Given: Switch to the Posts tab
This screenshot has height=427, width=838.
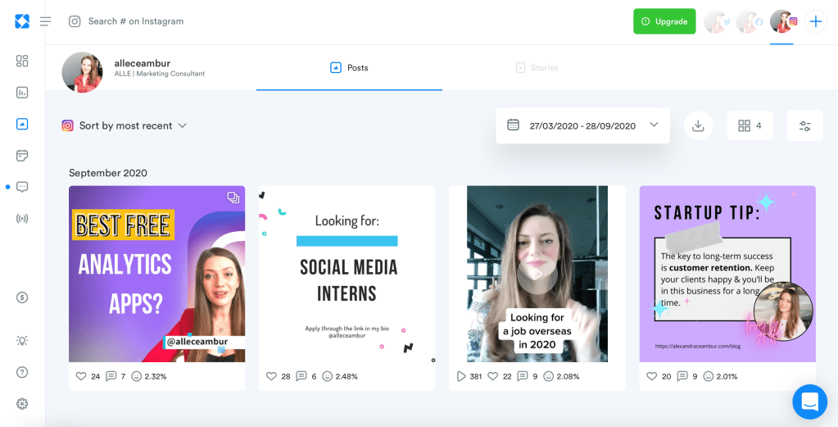Looking at the screenshot, I should 349,68.
